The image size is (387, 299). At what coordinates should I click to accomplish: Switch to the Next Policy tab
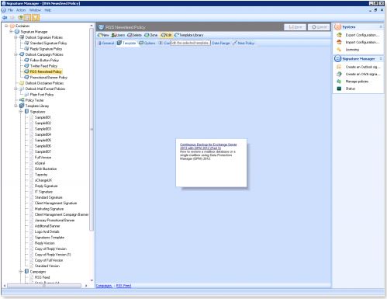pos(244,43)
